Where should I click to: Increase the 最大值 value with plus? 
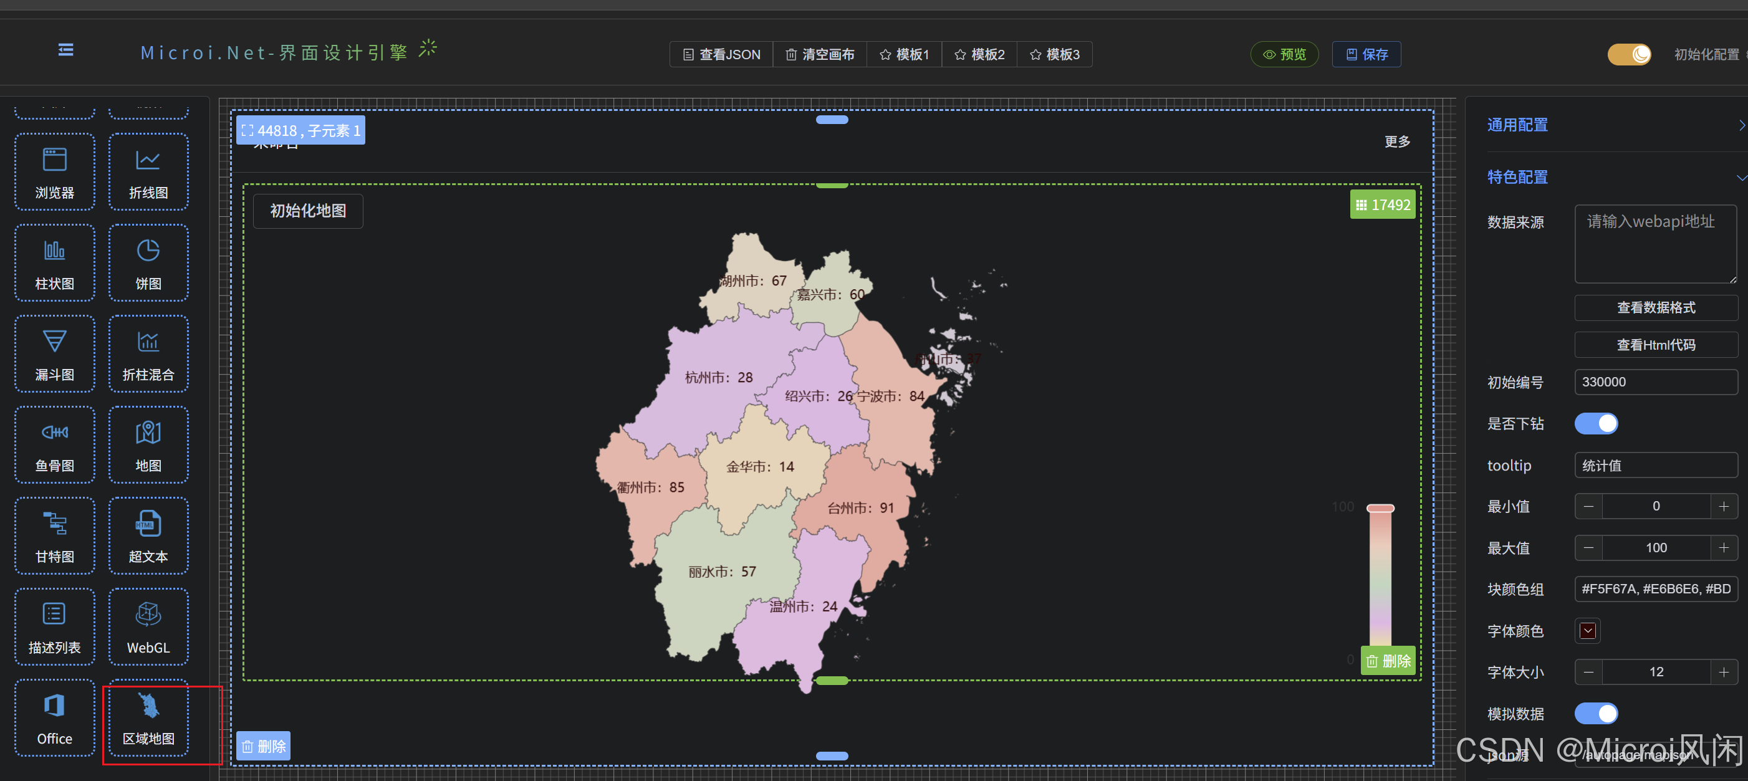(x=1724, y=548)
